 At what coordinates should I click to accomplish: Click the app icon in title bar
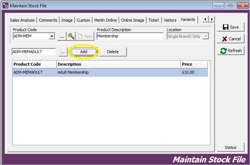pyautogui.click(x=5, y=5)
